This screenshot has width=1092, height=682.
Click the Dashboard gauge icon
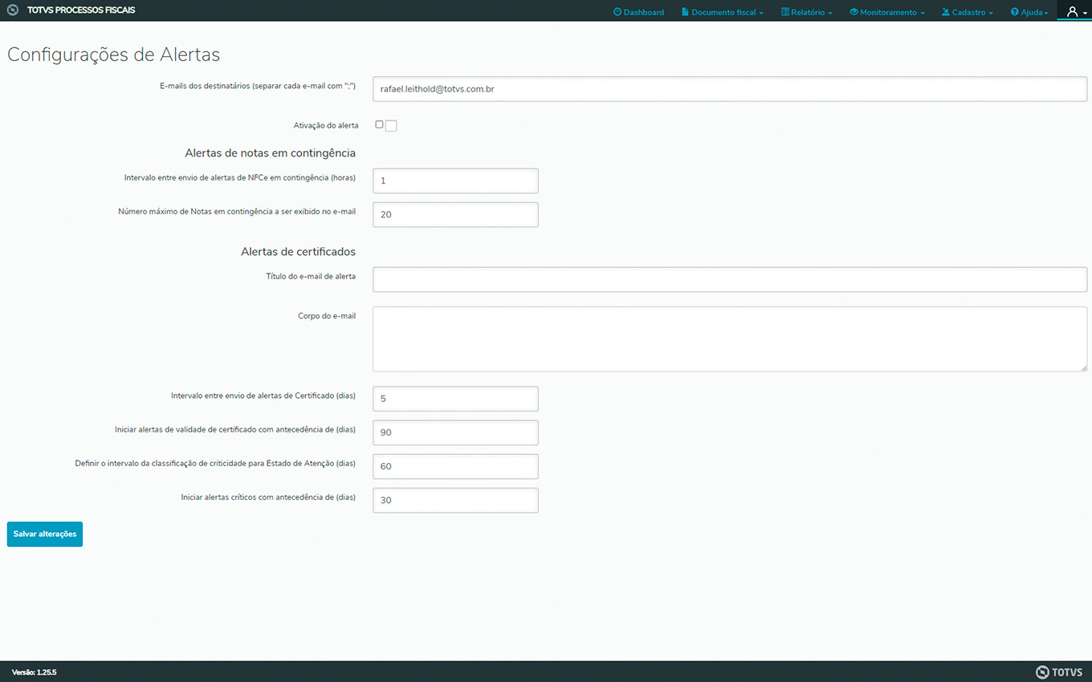(617, 12)
